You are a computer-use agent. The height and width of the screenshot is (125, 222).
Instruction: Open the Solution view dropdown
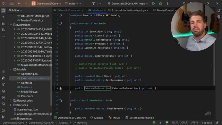15,10
